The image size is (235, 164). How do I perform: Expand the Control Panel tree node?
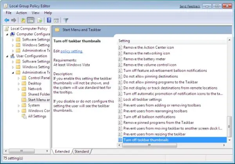18,78
